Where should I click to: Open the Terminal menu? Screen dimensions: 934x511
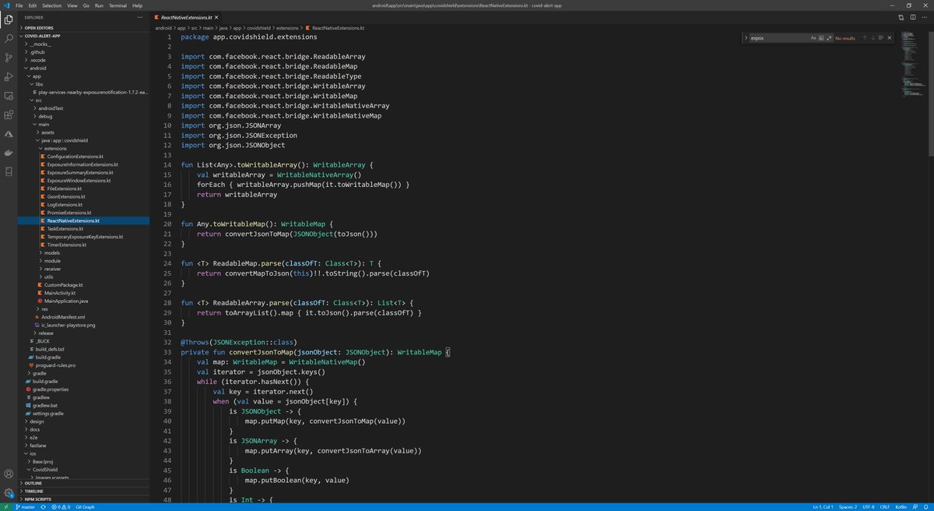click(x=118, y=4)
